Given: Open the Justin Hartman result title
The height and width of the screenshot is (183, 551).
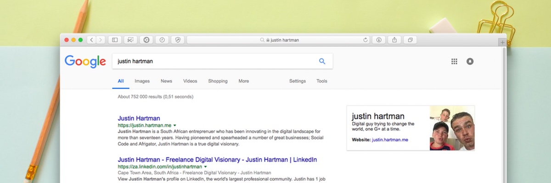Looking at the screenshot, I should tap(139, 118).
